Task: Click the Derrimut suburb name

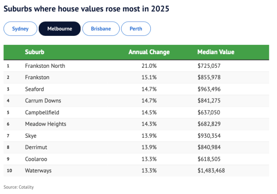Action: [x=37, y=147]
